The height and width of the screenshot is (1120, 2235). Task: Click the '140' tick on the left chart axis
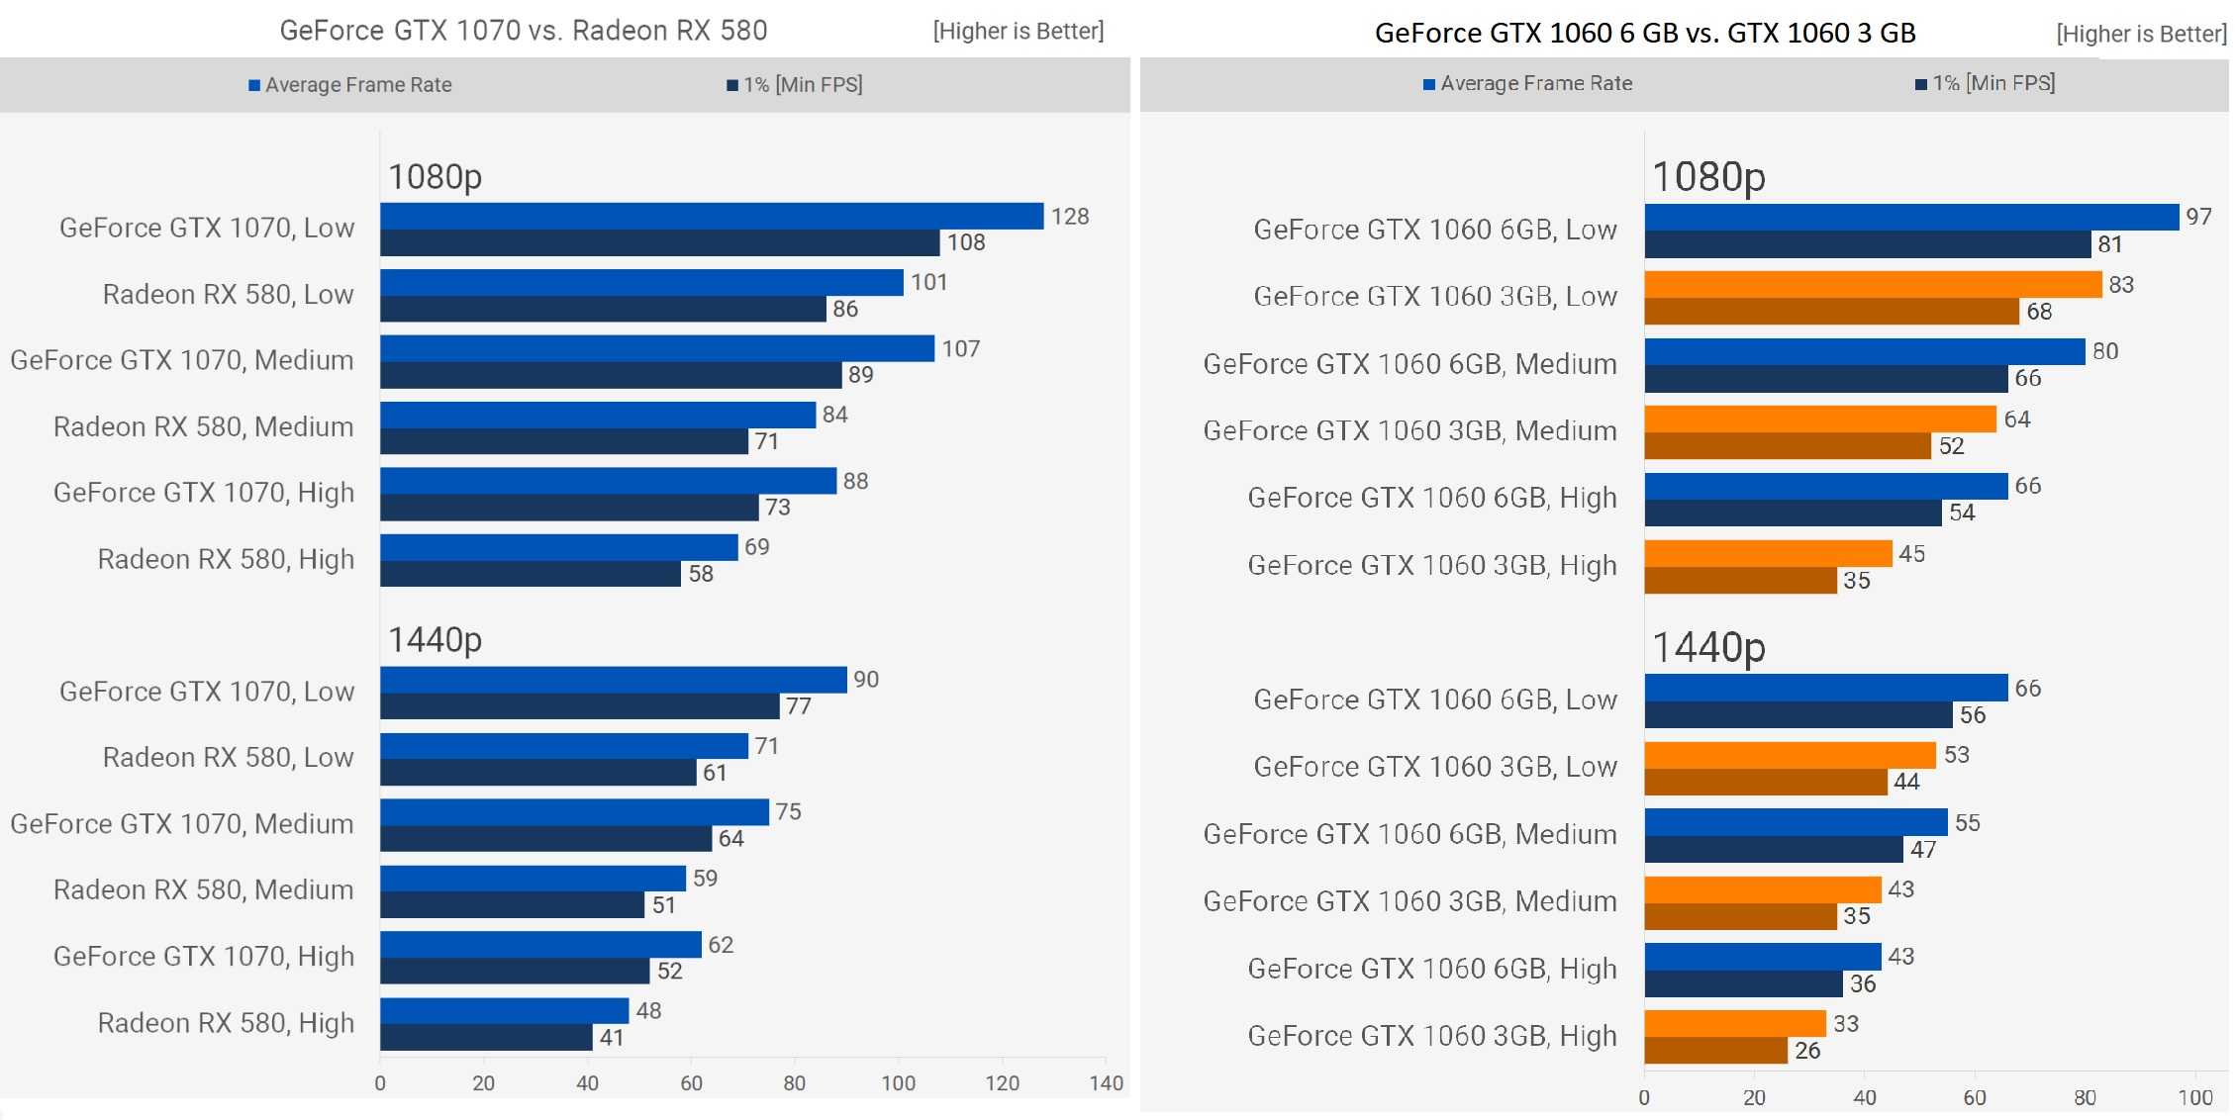tap(1106, 1083)
